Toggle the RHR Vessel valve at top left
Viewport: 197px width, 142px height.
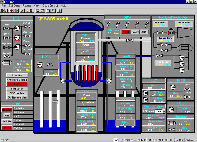tap(7, 28)
